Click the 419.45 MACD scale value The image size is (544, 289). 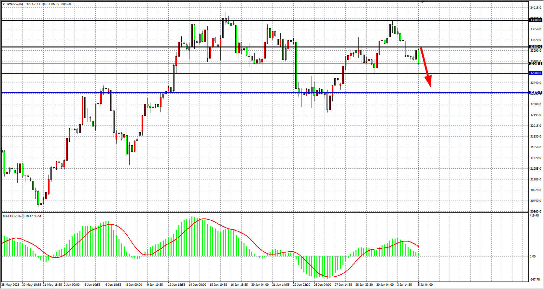pyautogui.click(x=534, y=216)
